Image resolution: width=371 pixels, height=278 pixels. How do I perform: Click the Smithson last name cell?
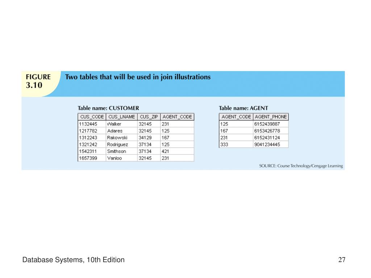click(x=122, y=151)
